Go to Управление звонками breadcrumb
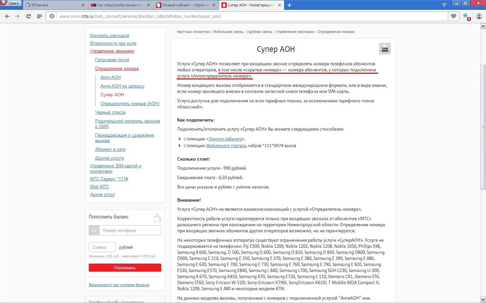Viewport: 486px width, 303px height. tap(295, 32)
